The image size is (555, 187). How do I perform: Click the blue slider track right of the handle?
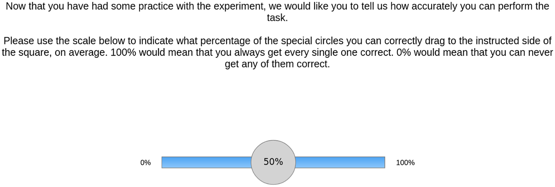pyautogui.click(x=340, y=162)
